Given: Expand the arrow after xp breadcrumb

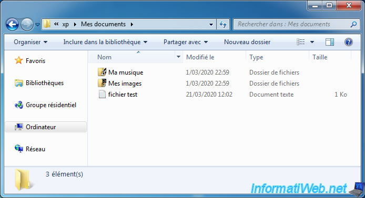Looking at the screenshot, I should [x=75, y=24].
